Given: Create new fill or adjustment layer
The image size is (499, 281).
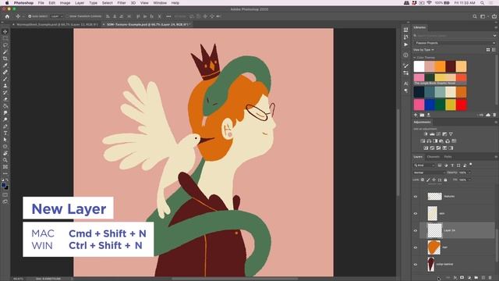Looking at the screenshot, I should click(x=469, y=278).
